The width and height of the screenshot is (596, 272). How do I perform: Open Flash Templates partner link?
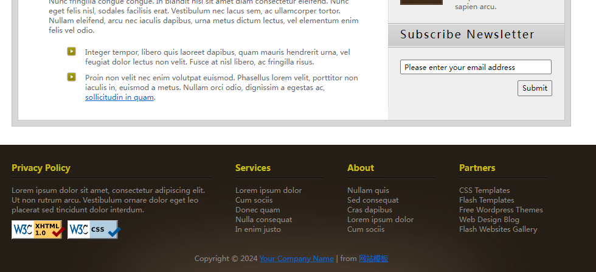point(487,200)
